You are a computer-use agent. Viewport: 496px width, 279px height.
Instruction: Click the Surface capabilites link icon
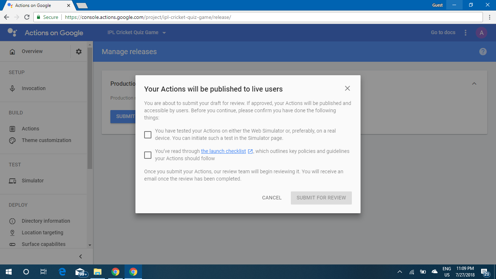(12, 244)
